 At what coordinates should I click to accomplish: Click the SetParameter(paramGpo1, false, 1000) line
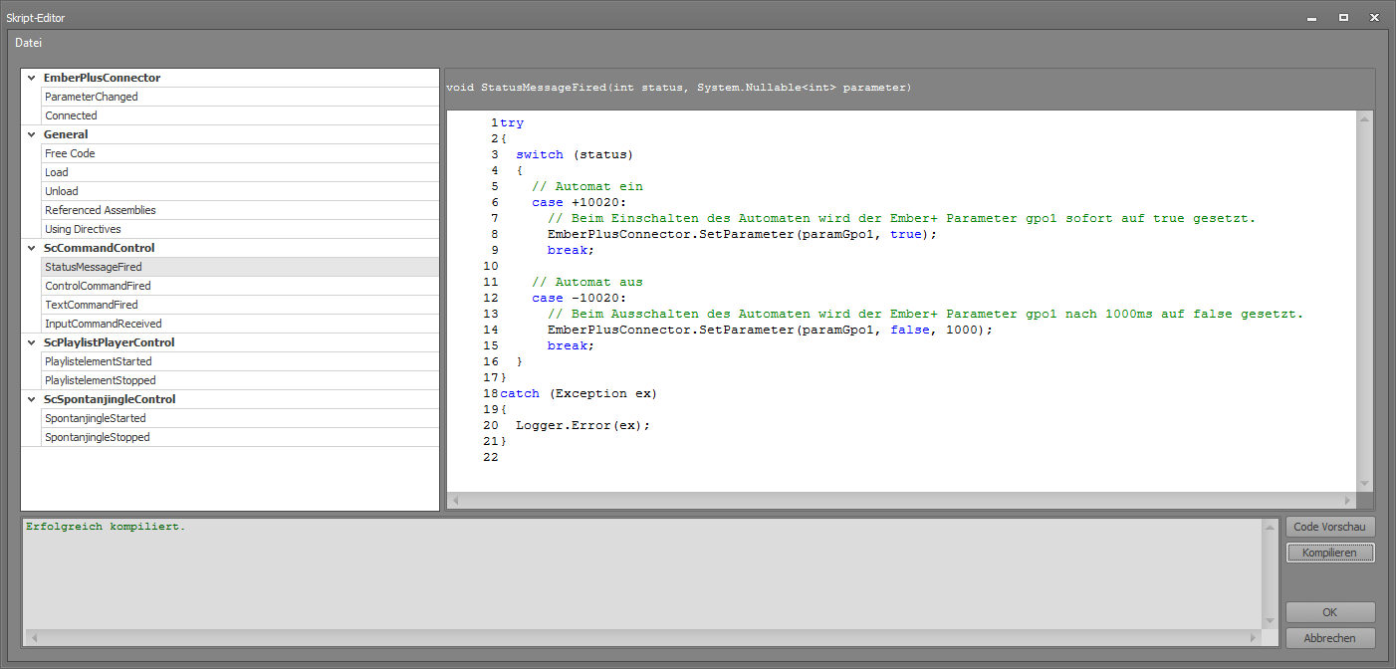pyautogui.click(x=771, y=330)
